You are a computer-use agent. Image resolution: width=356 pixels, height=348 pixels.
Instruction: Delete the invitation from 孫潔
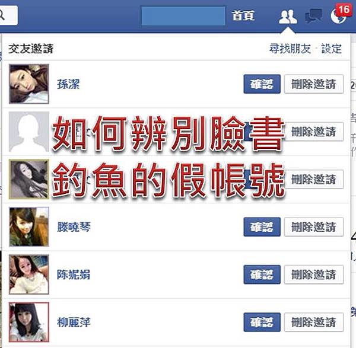click(x=314, y=84)
